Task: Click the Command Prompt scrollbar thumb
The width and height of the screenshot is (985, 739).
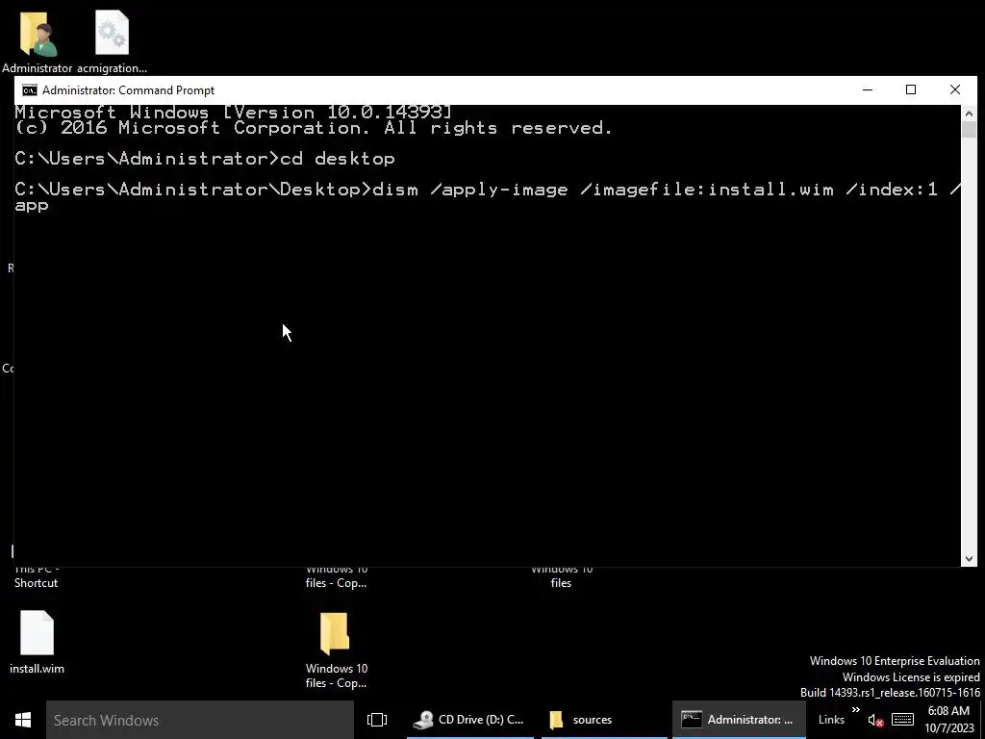Action: click(x=969, y=130)
